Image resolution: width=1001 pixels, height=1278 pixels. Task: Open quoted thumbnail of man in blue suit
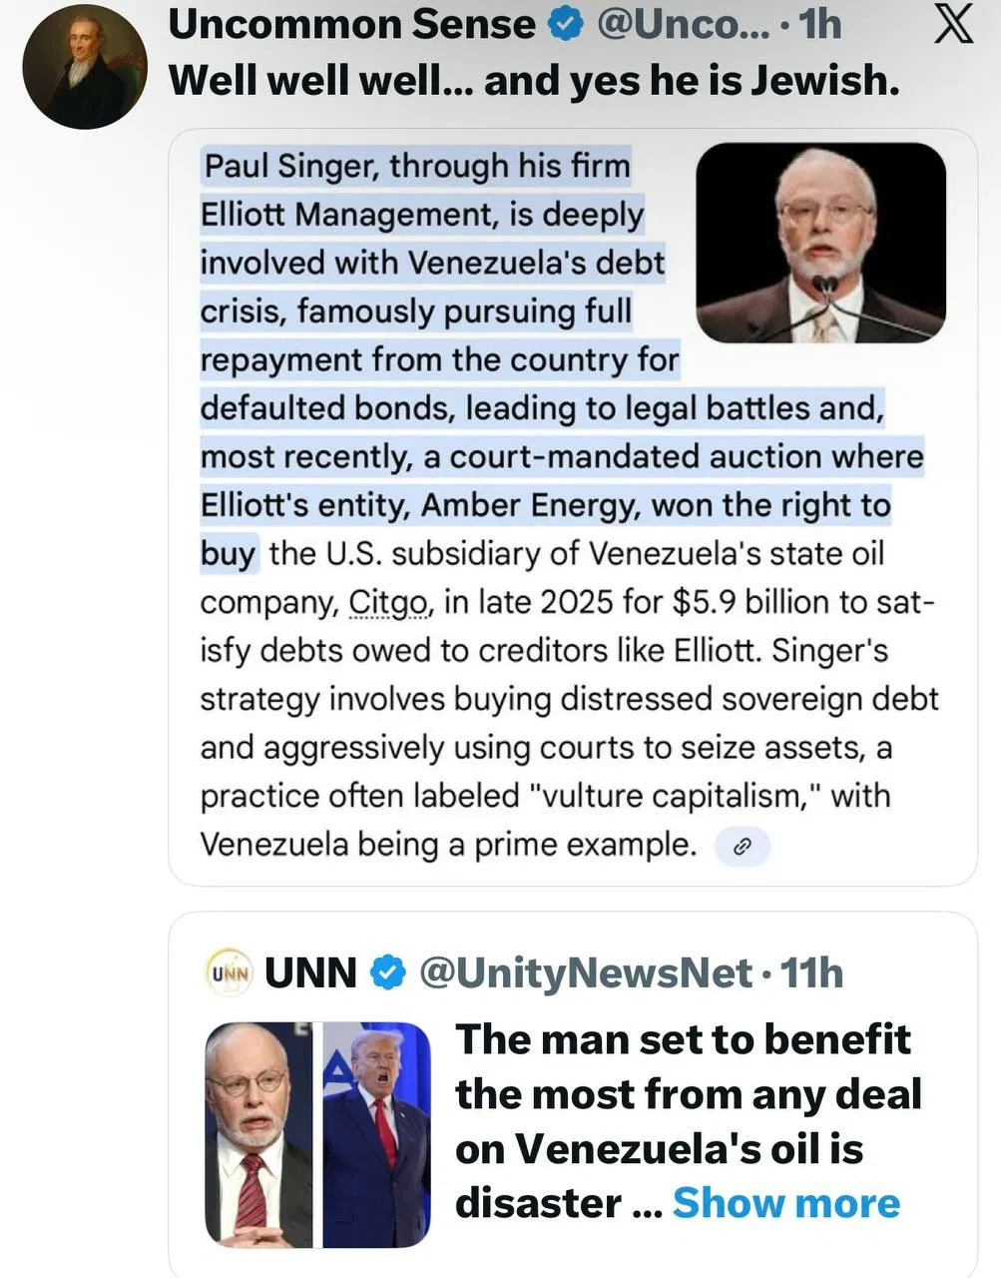375,1135
